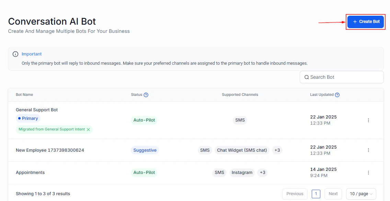Click the Create Bot button
390x201 pixels.
coord(365,22)
